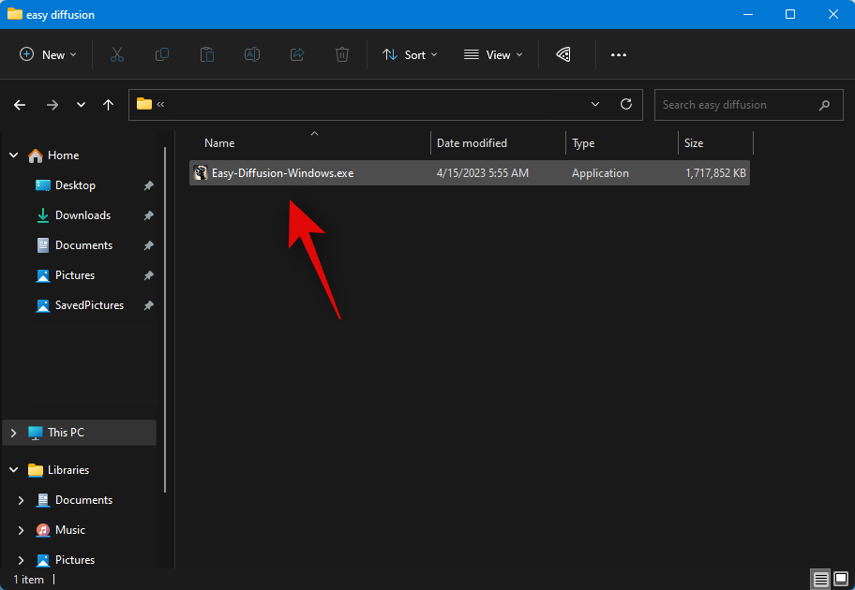Click the Cut scissors icon in toolbar
This screenshot has height=590, width=855.
pos(117,55)
